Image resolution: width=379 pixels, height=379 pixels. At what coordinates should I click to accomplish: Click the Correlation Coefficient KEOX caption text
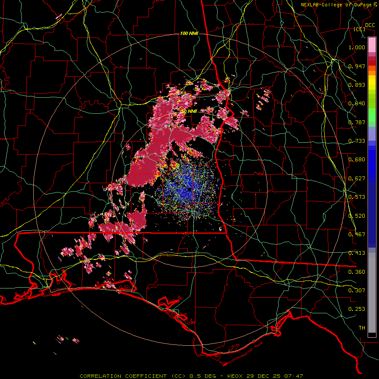click(191, 376)
